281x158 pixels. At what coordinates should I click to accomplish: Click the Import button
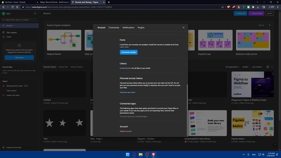point(270,14)
